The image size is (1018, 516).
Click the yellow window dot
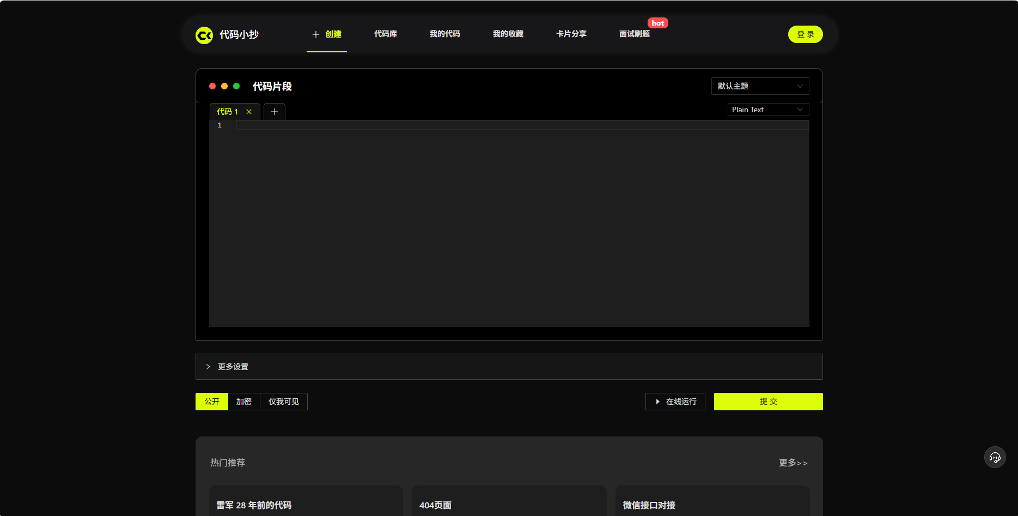click(x=224, y=86)
